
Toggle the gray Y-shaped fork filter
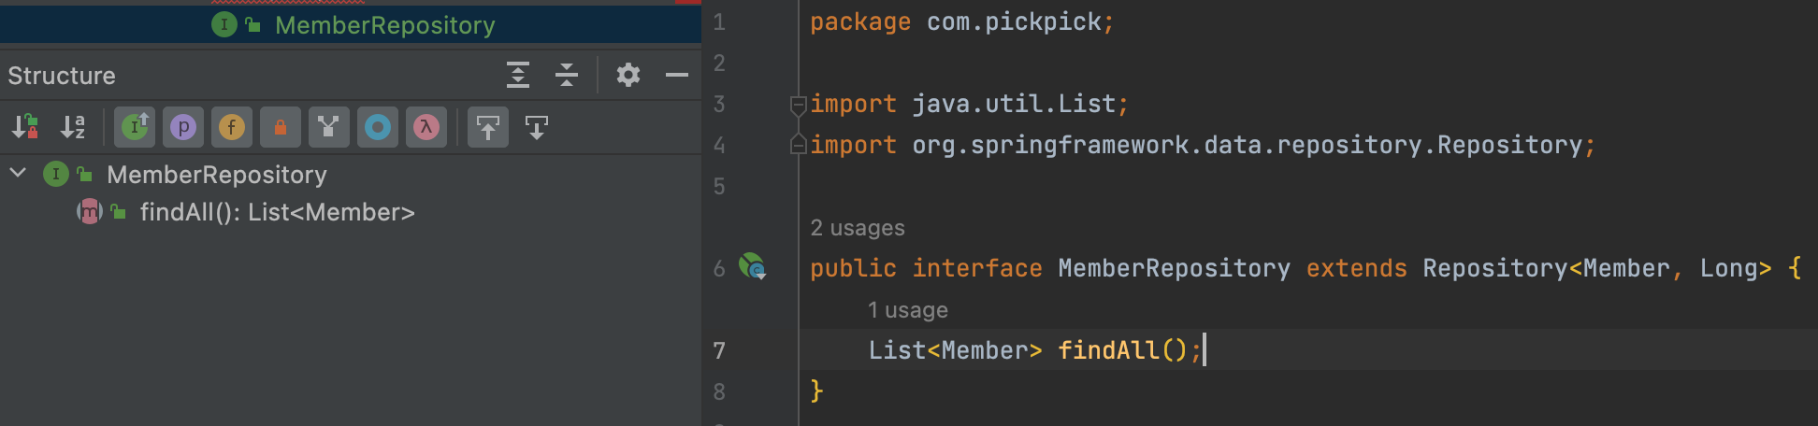click(329, 126)
